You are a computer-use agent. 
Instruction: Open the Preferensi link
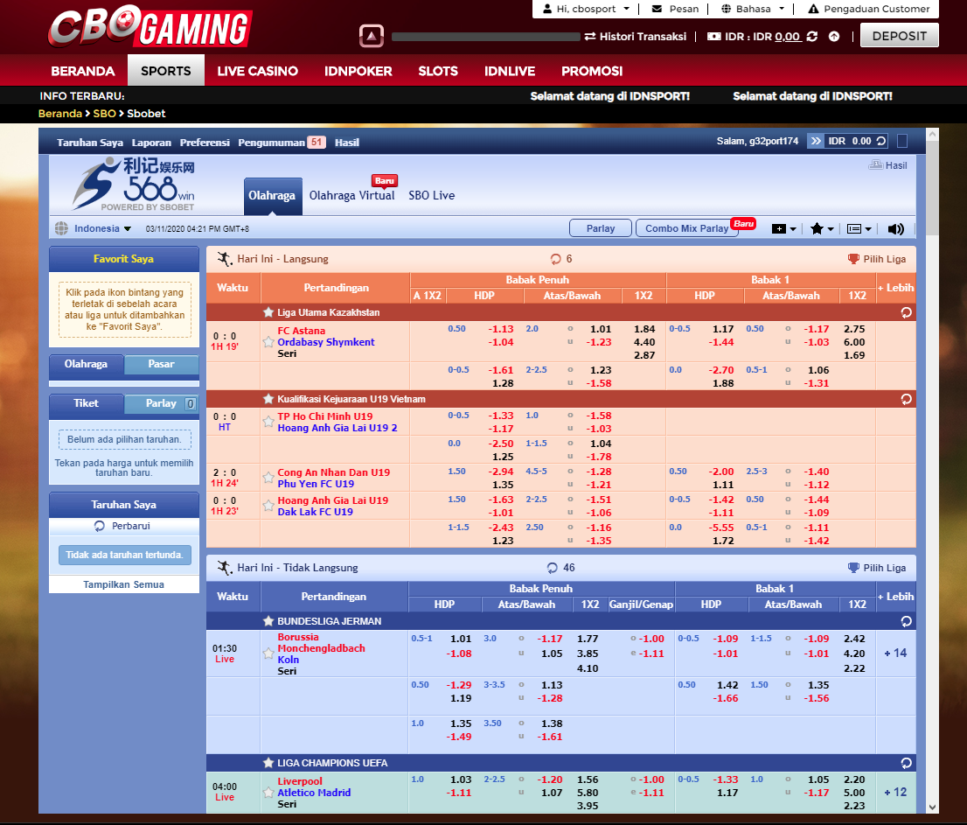(205, 143)
